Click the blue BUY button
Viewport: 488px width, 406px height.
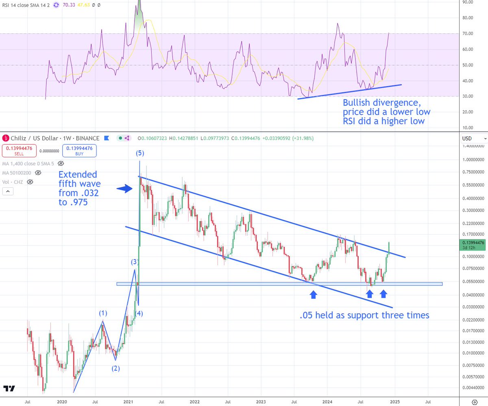79,151
